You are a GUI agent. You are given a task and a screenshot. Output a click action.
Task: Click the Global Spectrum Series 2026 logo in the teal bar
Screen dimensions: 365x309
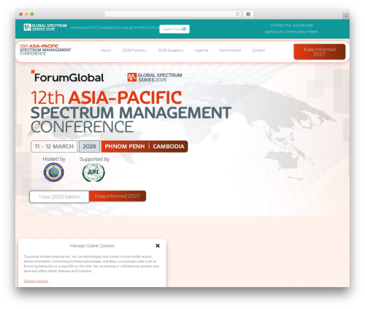point(45,27)
